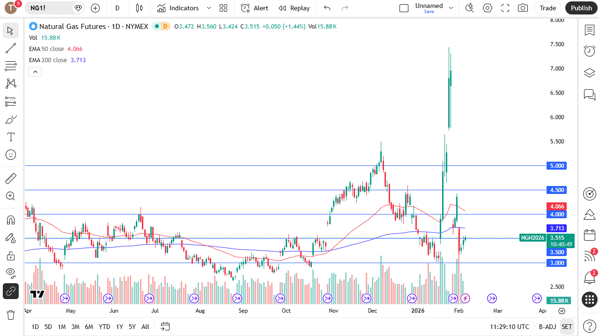The width and height of the screenshot is (599, 336).
Task: Open the compare or add symbol button
Action: (95, 8)
